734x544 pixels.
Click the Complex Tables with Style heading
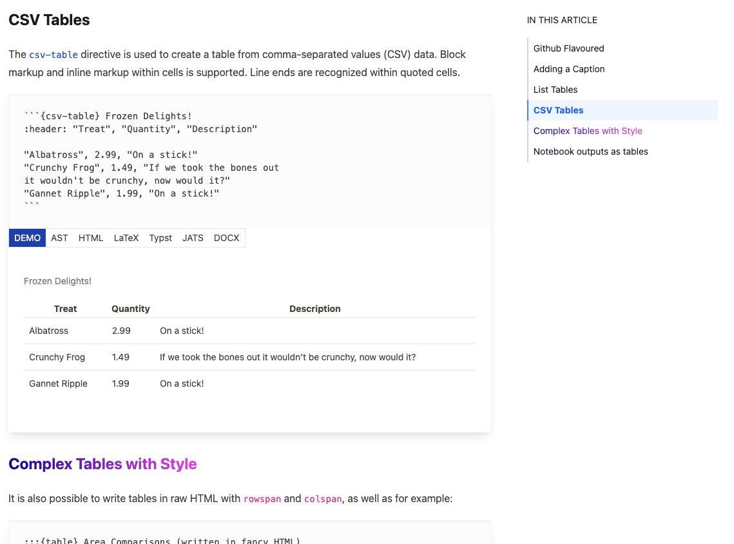[102, 464]
